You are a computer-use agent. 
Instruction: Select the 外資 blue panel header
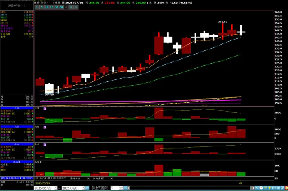17,108
